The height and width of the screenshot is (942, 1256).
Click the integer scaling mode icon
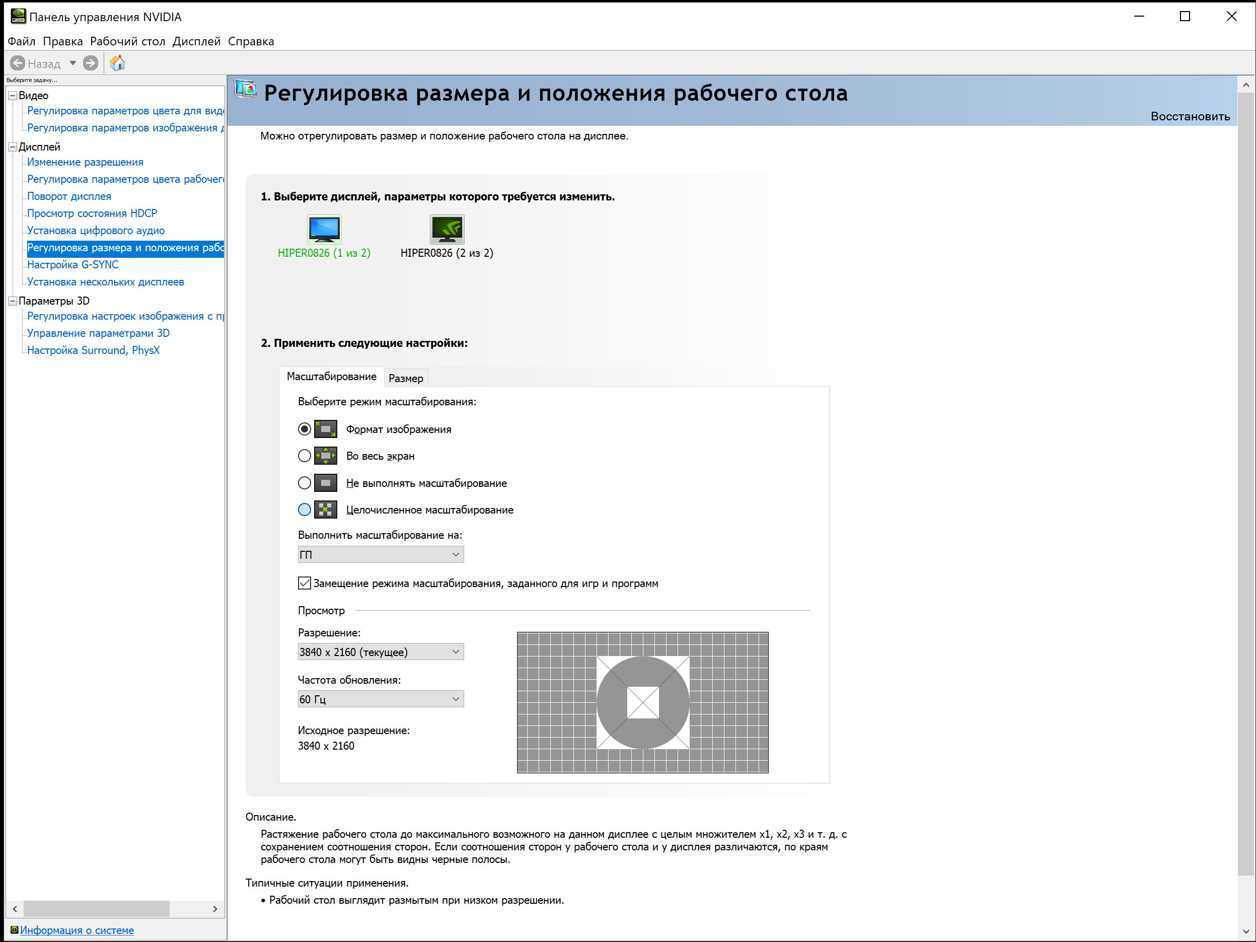[x=325, y=510]
